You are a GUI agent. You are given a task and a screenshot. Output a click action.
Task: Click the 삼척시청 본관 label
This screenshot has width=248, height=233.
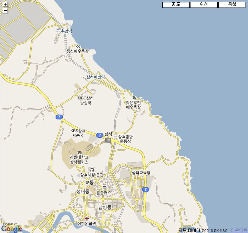click(x=92, y=175)
